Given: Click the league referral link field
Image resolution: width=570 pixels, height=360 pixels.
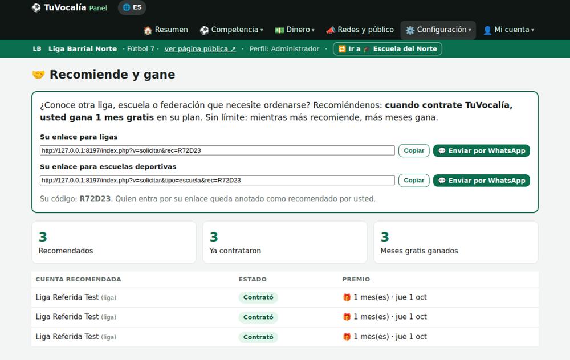Looking at the screenshot, I should tap(217, 150).
